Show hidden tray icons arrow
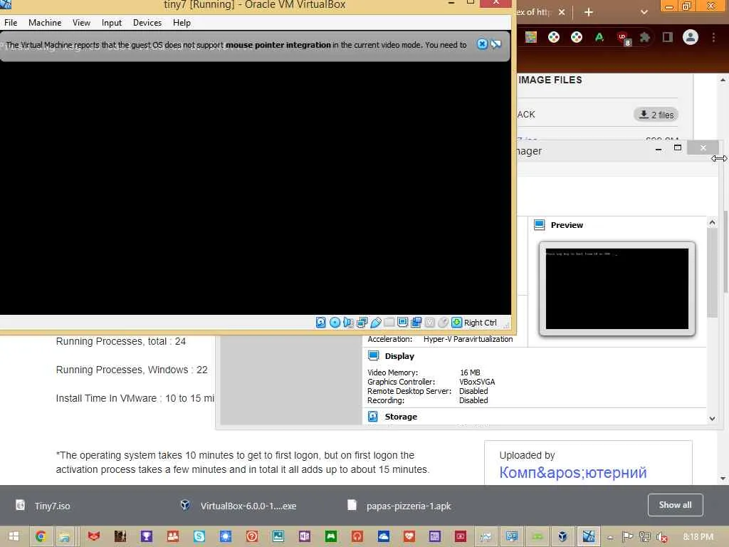The height and width of the screenshot is (547, 729). (x=610, y=537)
